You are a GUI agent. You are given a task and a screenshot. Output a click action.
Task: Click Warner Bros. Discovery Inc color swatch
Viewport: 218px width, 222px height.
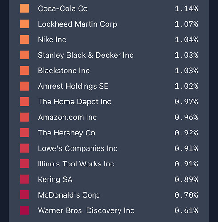coord(24,210)
